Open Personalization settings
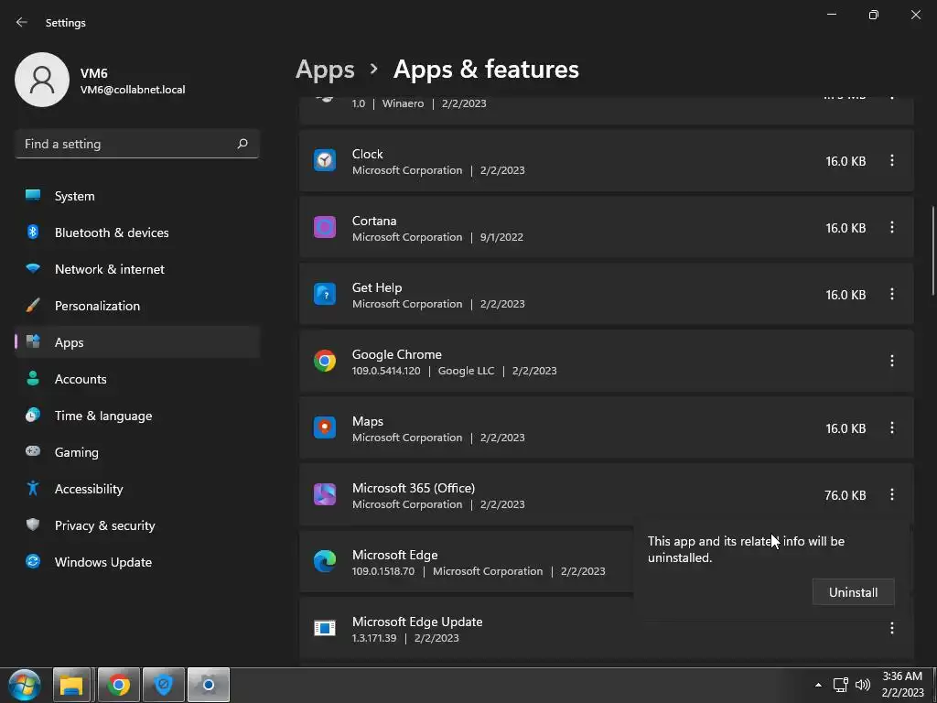937x703 pixels. (x=137, y=306)
